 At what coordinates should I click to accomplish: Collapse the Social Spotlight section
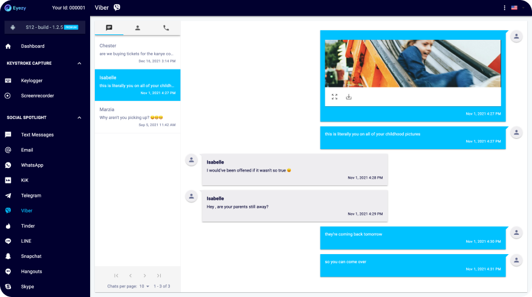point(79,118)
